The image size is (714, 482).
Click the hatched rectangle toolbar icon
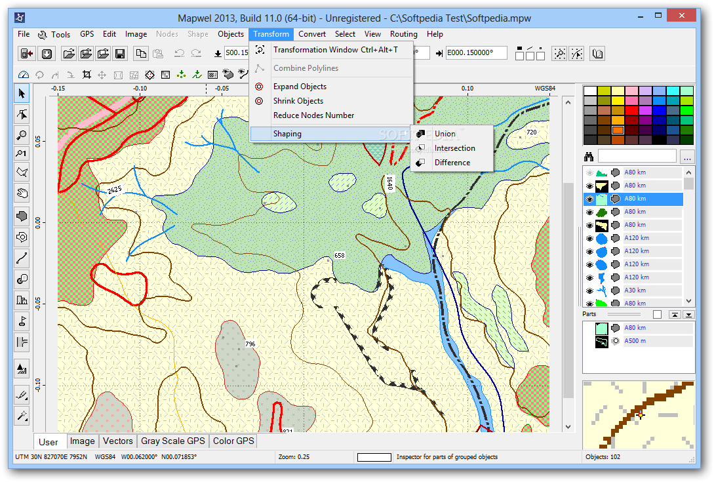pos(212,75)
